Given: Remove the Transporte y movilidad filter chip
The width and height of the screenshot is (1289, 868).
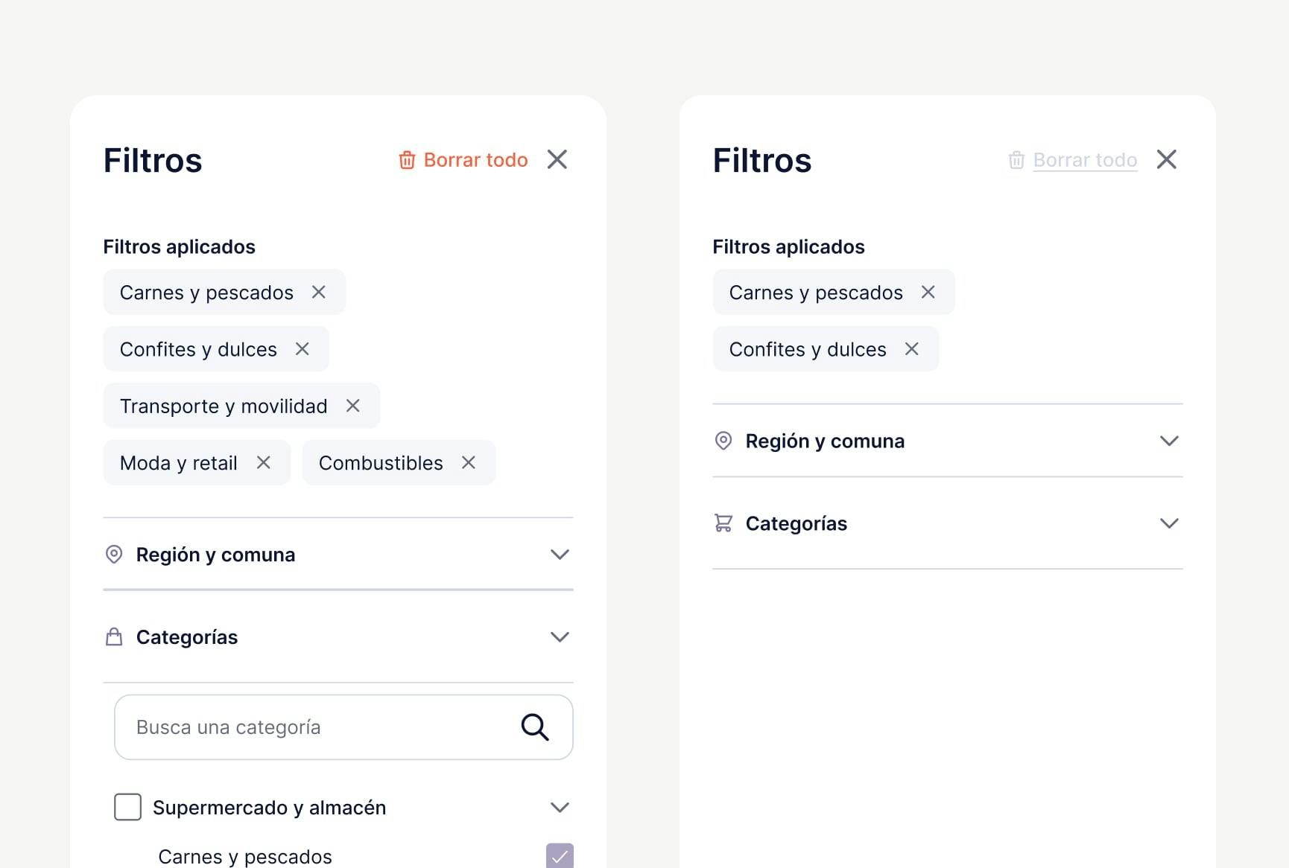Looking at the screenshot, I should tap(353, 406).
